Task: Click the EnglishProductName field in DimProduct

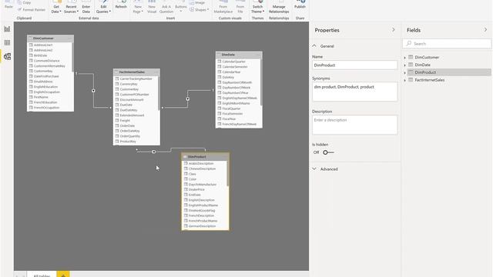Action: tap(203, 205)
